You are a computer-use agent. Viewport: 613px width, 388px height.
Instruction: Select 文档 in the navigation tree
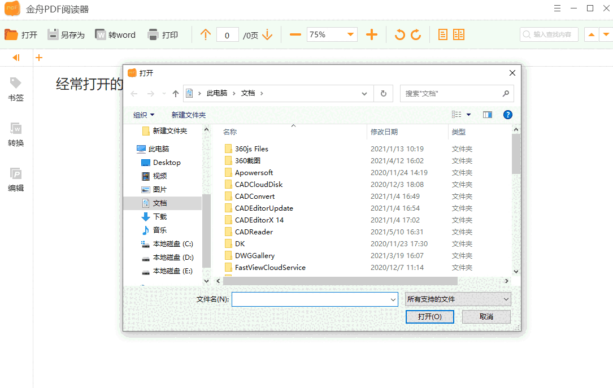point(160,203)
